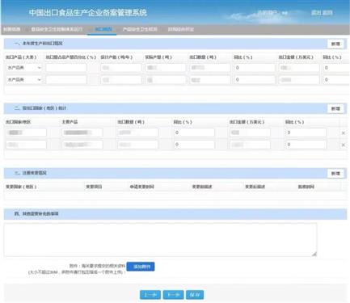Click 新增 in registration change section
This screenshot has height=303, width=350.
335,174
